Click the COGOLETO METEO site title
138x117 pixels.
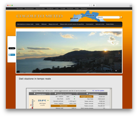click(39, 16)
